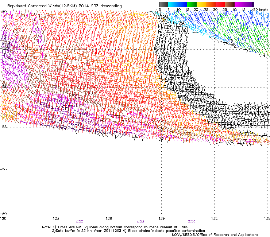Click the '123' longitude axis label
This screenshot has width=270, height=237.
[56, 218]
